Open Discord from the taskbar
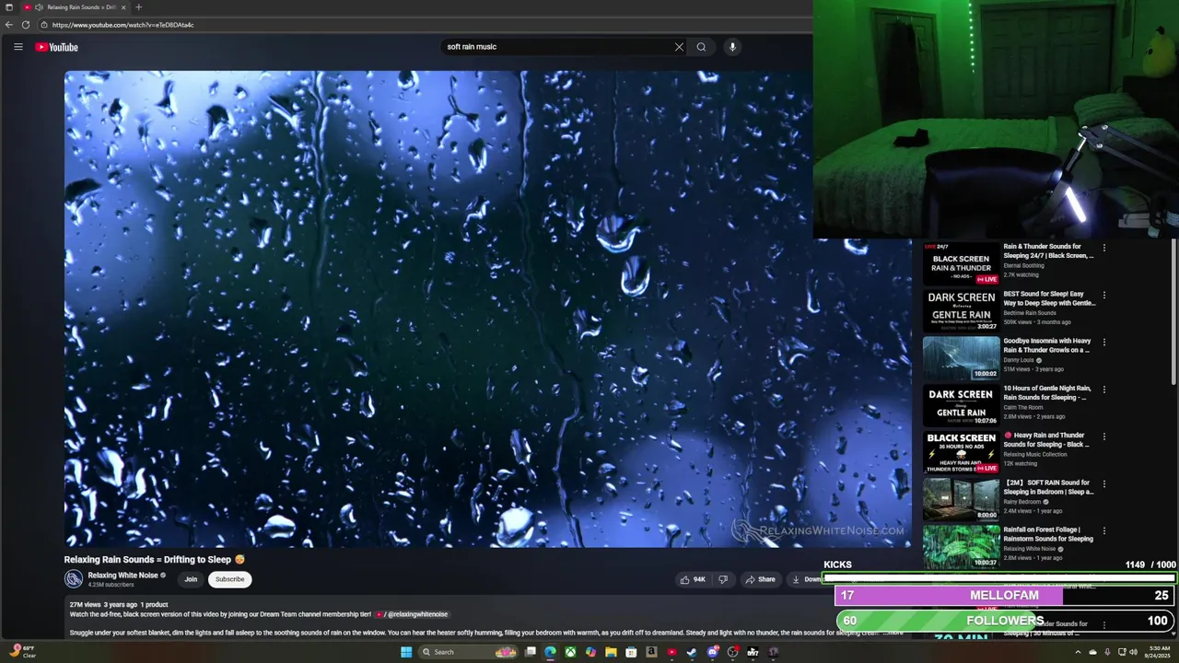The height and width of the screenshot is (663, 1179). click(713, 652)
